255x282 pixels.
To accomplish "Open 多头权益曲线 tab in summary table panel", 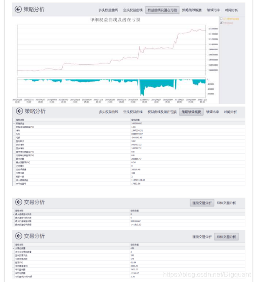I will [109, 112].
